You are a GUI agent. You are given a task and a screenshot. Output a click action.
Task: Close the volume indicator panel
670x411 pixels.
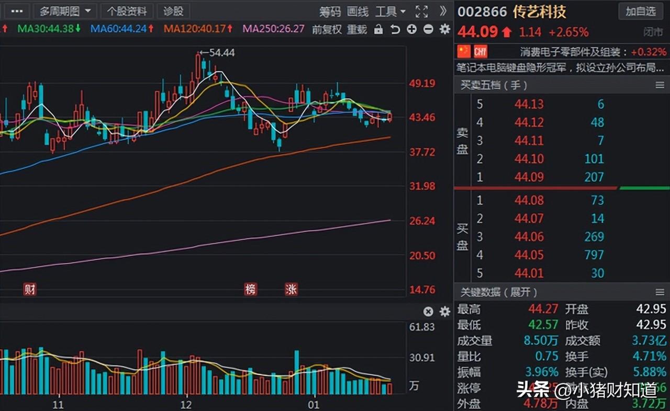(x=428, y=312)
